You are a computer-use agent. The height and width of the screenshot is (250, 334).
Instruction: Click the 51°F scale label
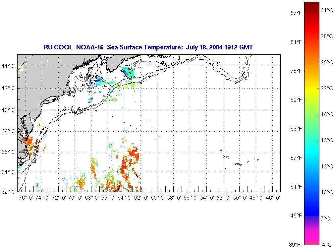(x=296, y=187)
